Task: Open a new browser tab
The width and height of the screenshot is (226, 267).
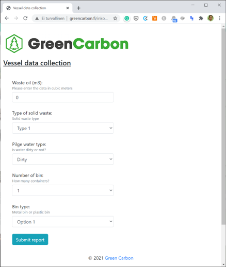Action: 78,8
